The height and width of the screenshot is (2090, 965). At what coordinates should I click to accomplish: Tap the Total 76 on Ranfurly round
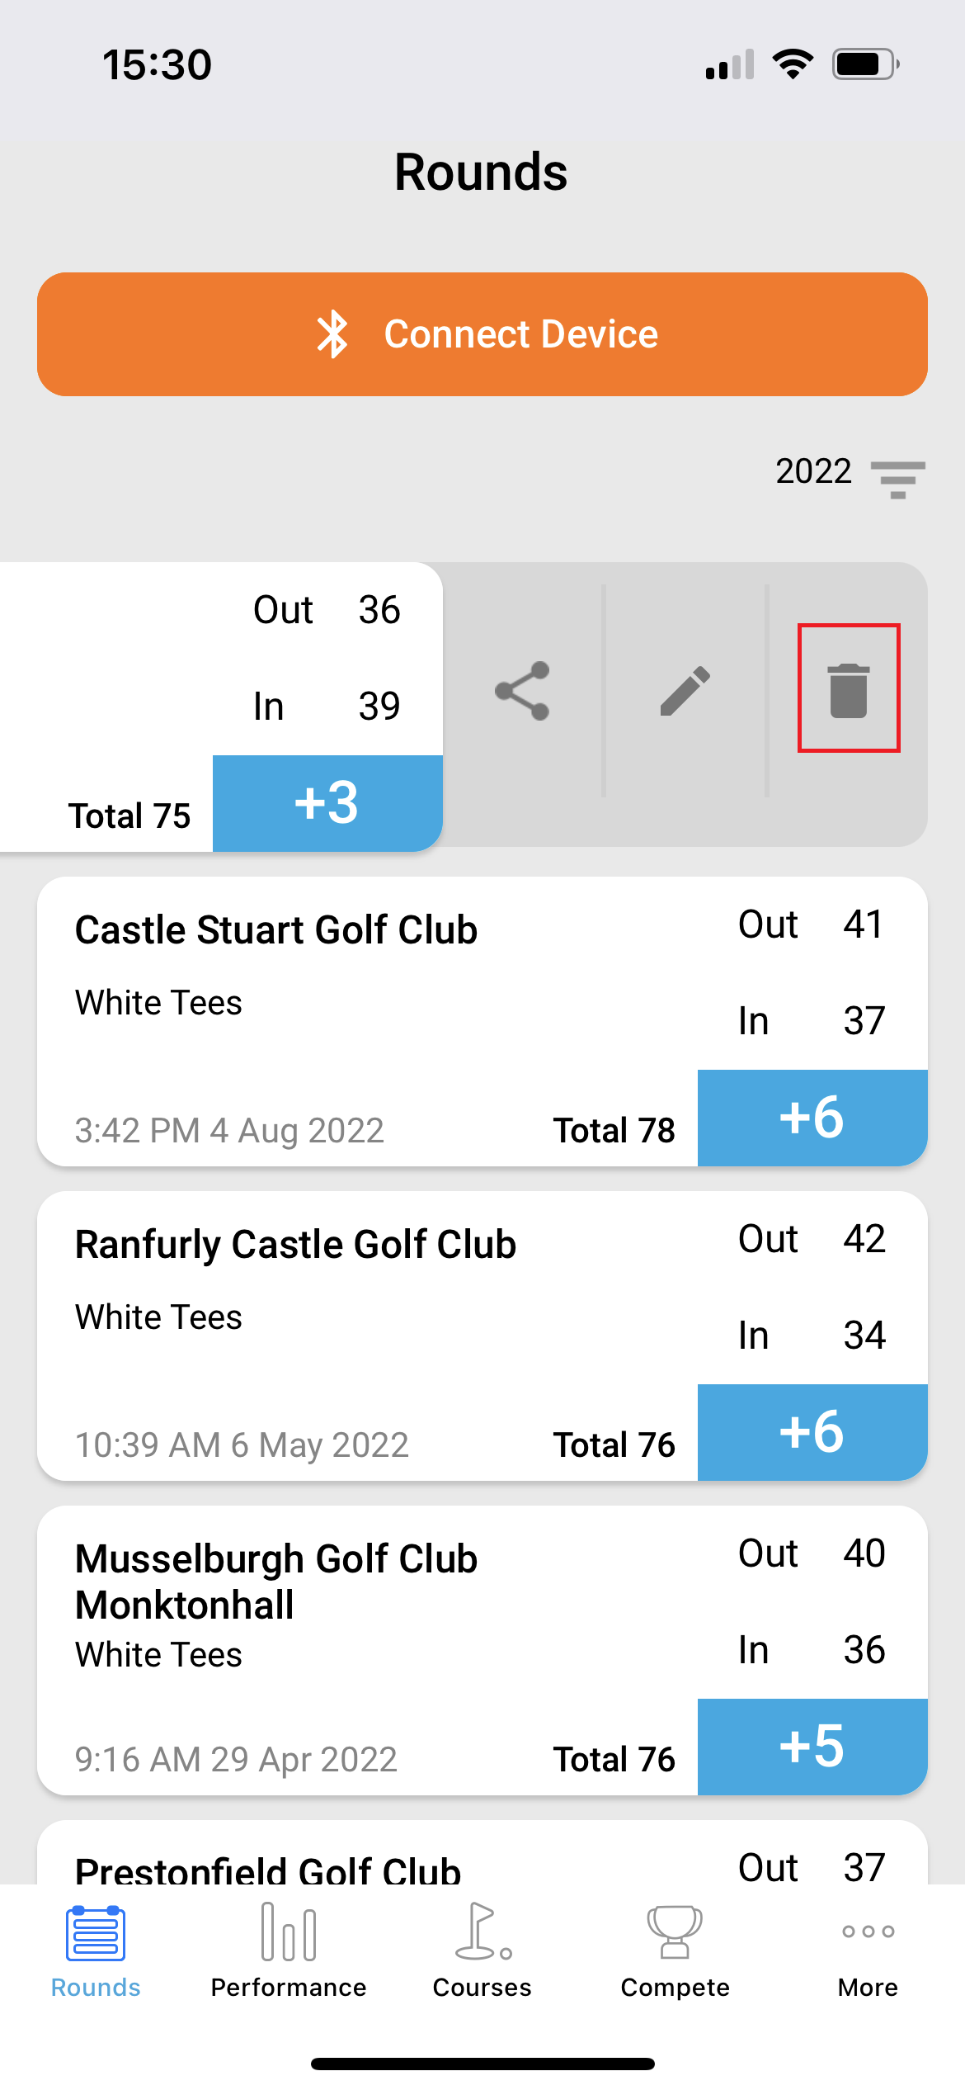tap(614, 1445)
